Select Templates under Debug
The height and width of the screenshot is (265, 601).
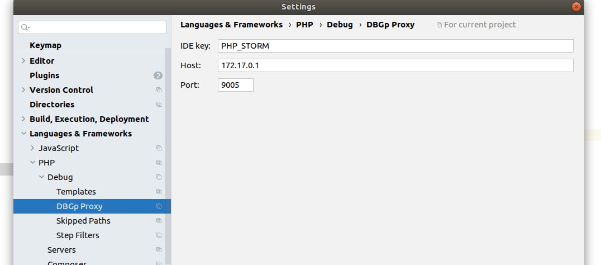click(76, 192)
